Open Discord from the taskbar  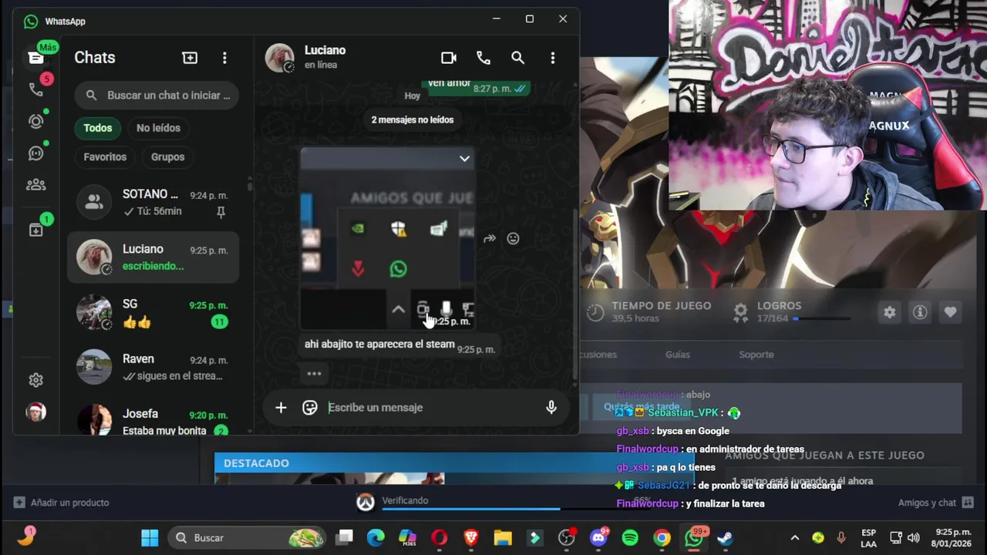click(x=598, y=538)
